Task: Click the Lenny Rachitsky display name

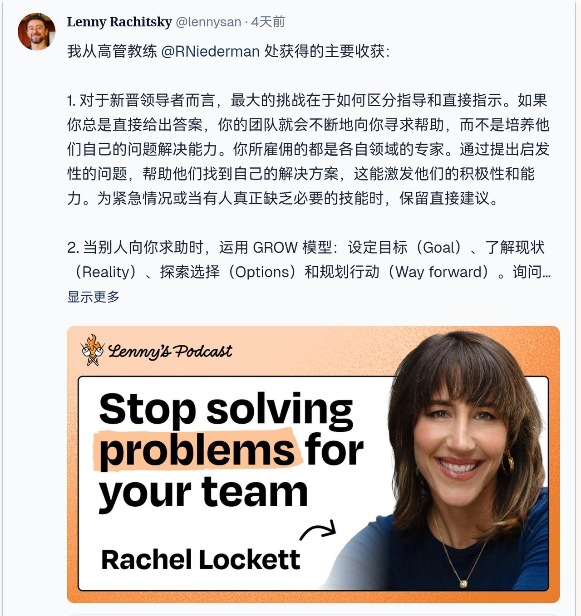Action: (119, 22)
